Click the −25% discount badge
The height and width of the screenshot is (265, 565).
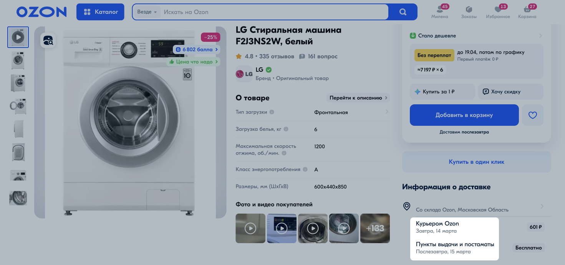tap(210, 37)
